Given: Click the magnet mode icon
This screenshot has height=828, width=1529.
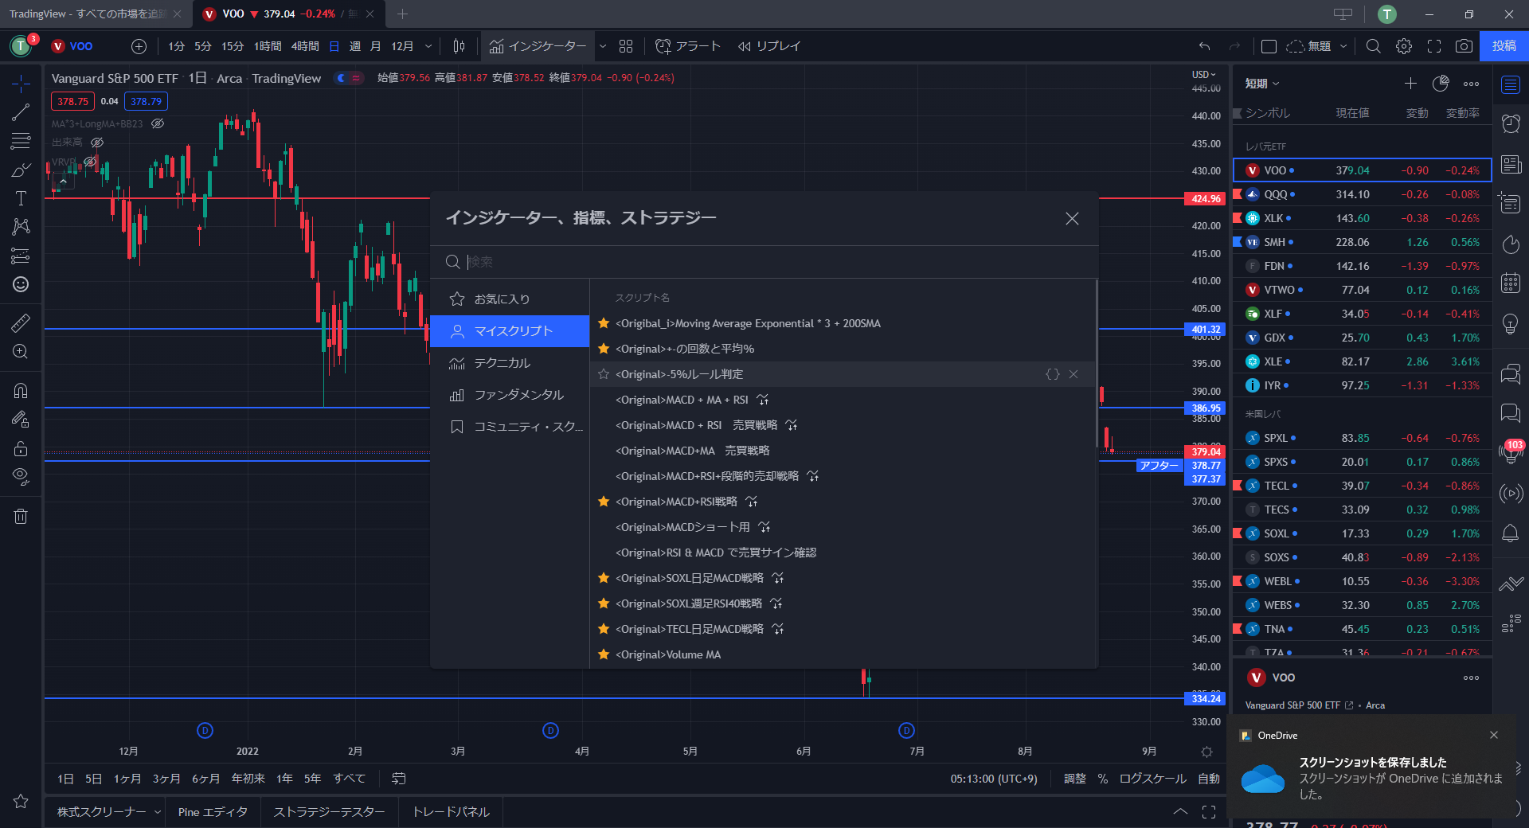Looking at the screenshot, I should pyautogui.click(x=21, y=390).
